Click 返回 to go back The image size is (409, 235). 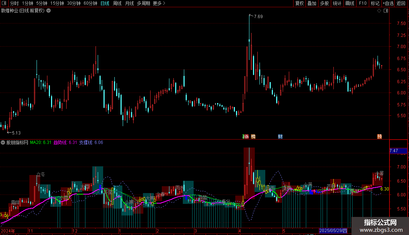click(401, 3)
